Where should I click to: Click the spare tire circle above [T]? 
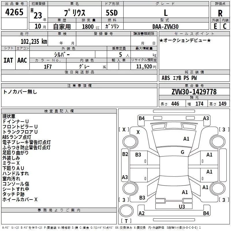tap(126, 211)
